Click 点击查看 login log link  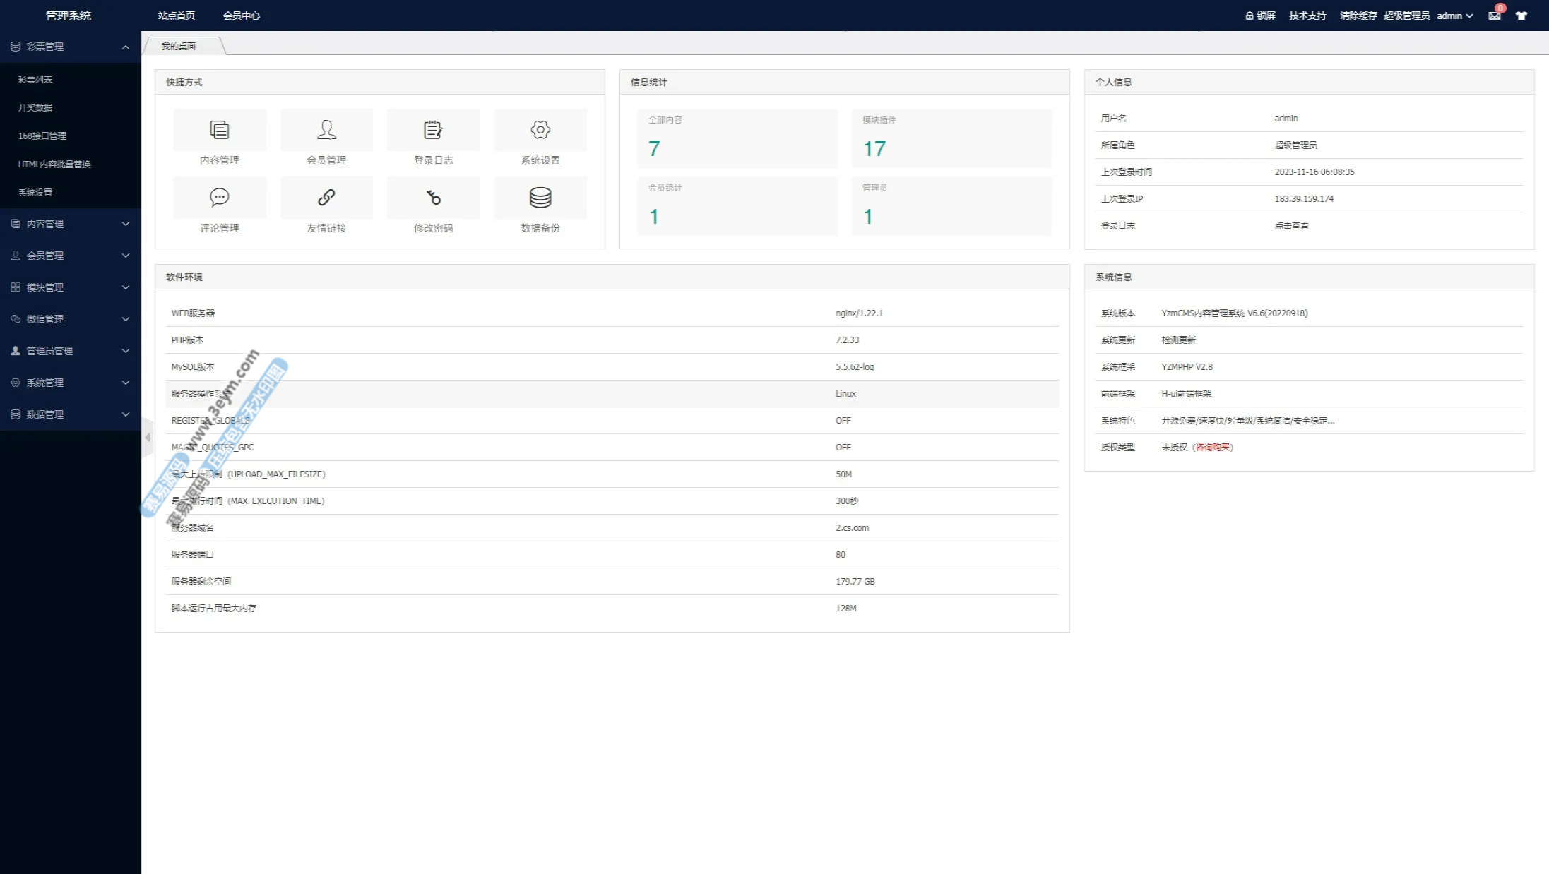click(x=1291, y=226)
